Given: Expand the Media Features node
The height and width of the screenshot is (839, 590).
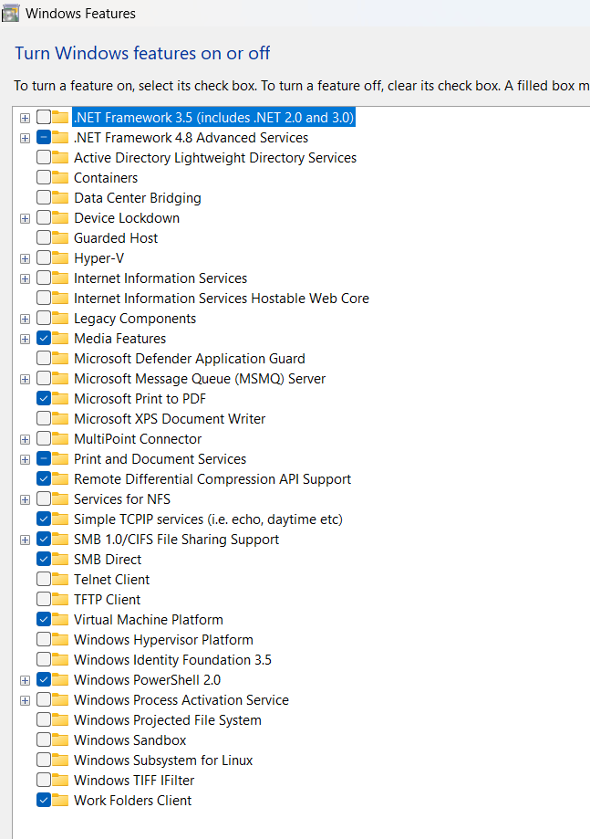Looking at the screenshot, I should [25, 339].
